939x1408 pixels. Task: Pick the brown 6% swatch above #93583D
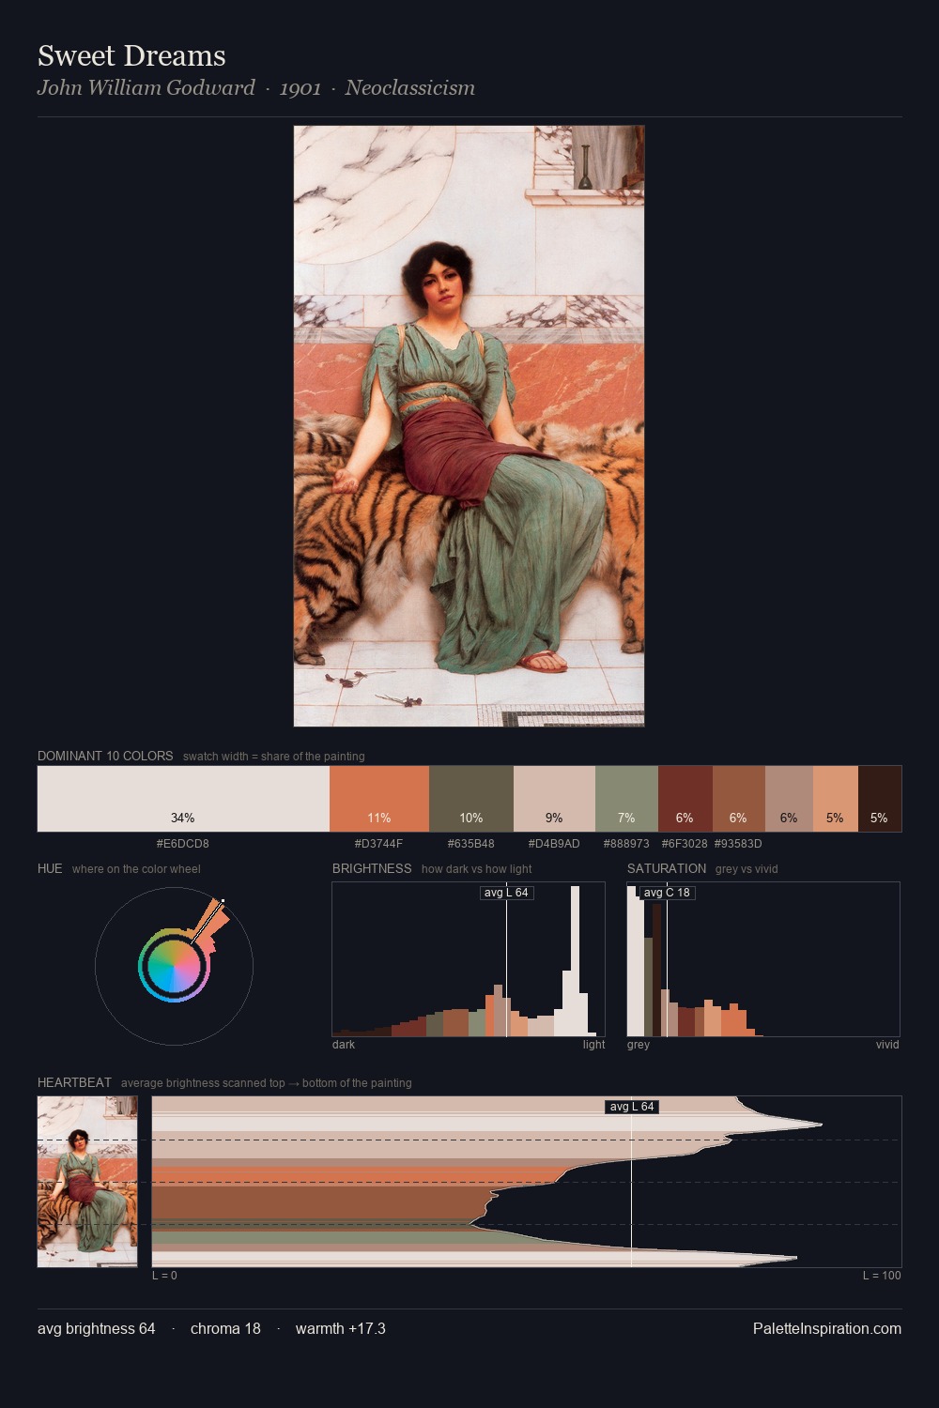739,799
